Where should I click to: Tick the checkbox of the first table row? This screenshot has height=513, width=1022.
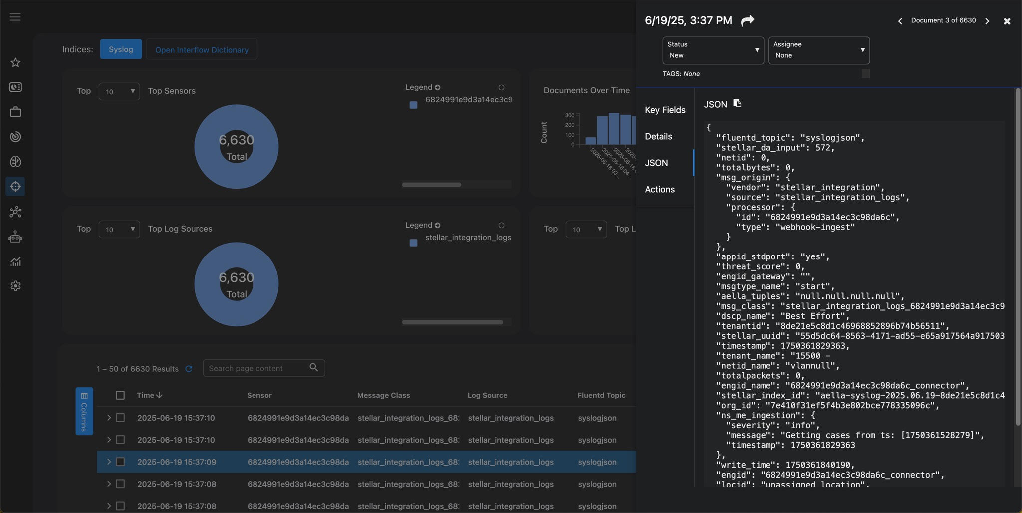[x=120, y=418]
